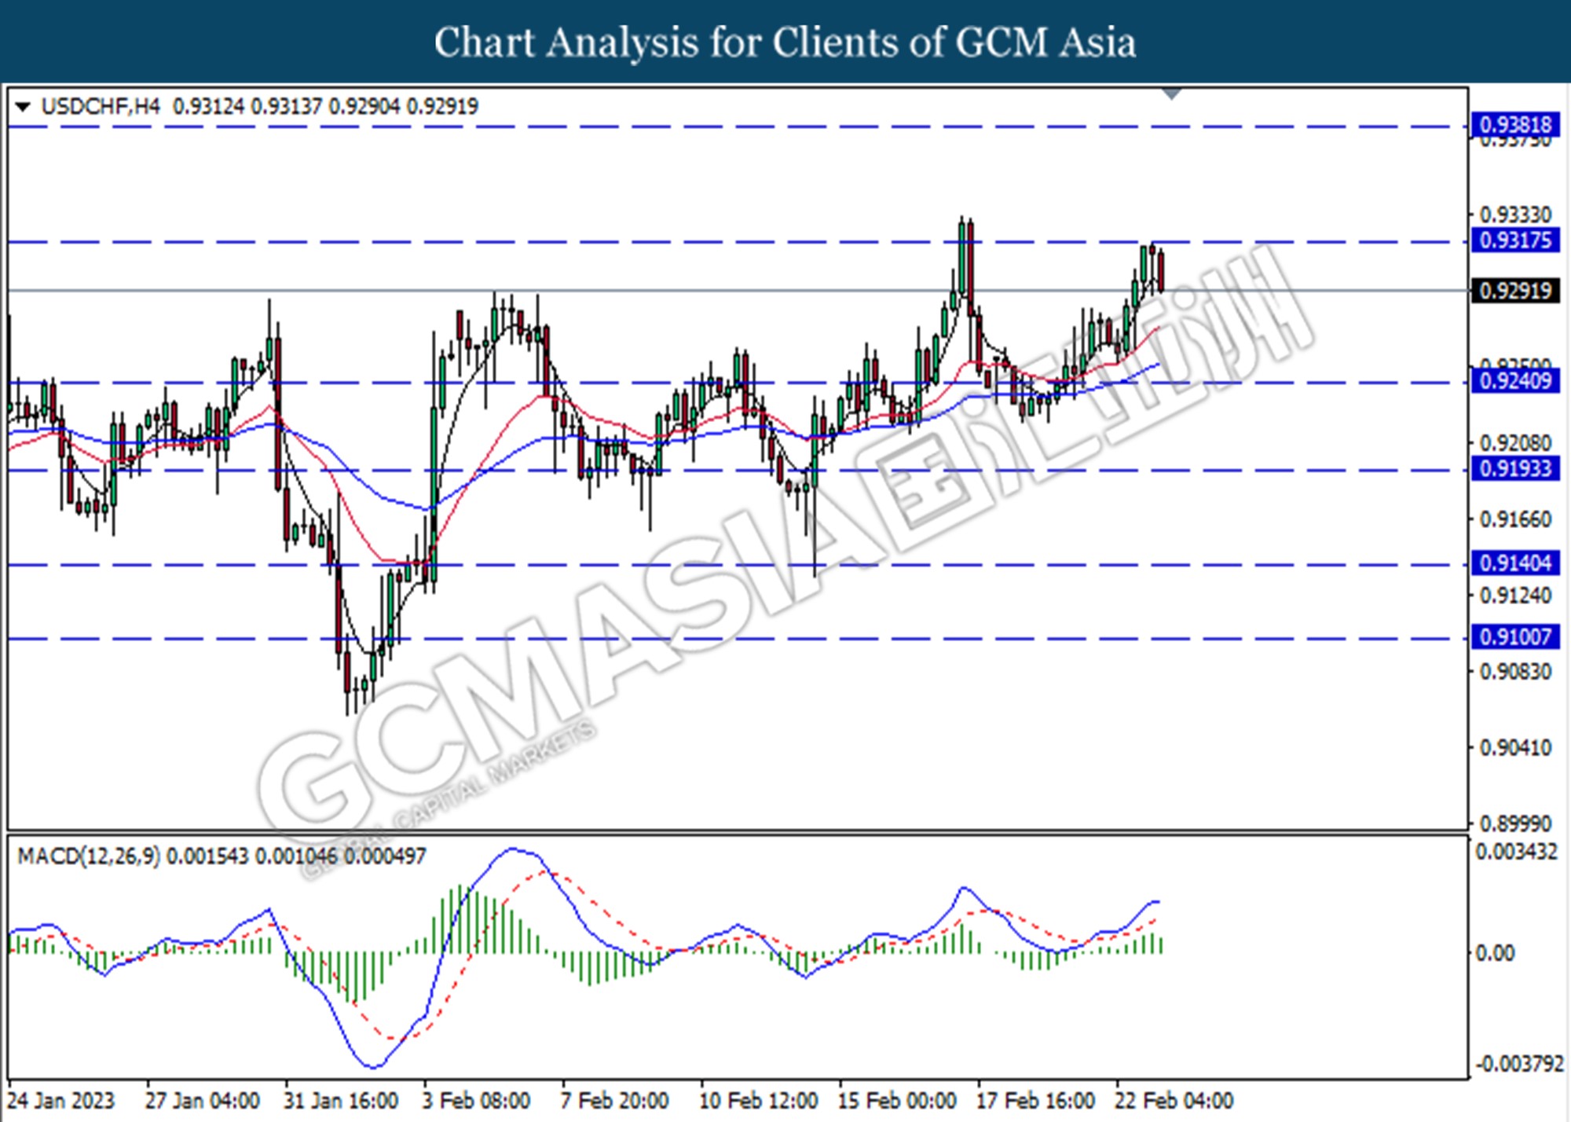
Task: Click the 0.92080 price scale value
Action: (1516, 442)
